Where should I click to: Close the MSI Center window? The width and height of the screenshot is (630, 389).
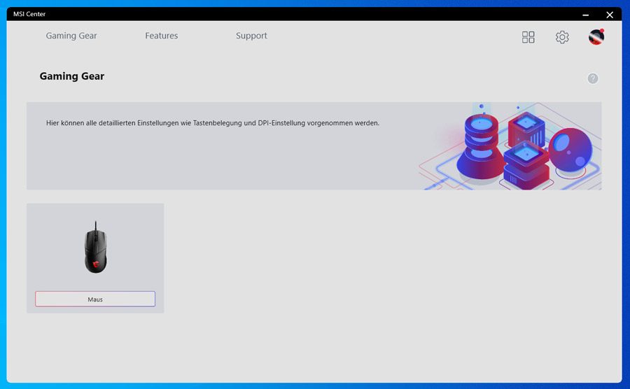[x=610, y=15]
